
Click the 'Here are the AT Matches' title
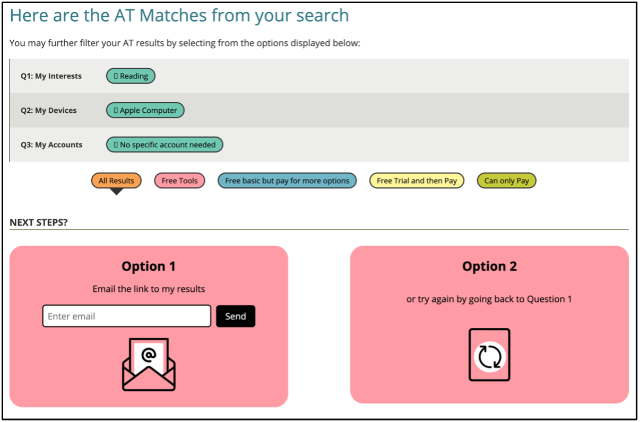pyautogui.click(x=179, y=16)
